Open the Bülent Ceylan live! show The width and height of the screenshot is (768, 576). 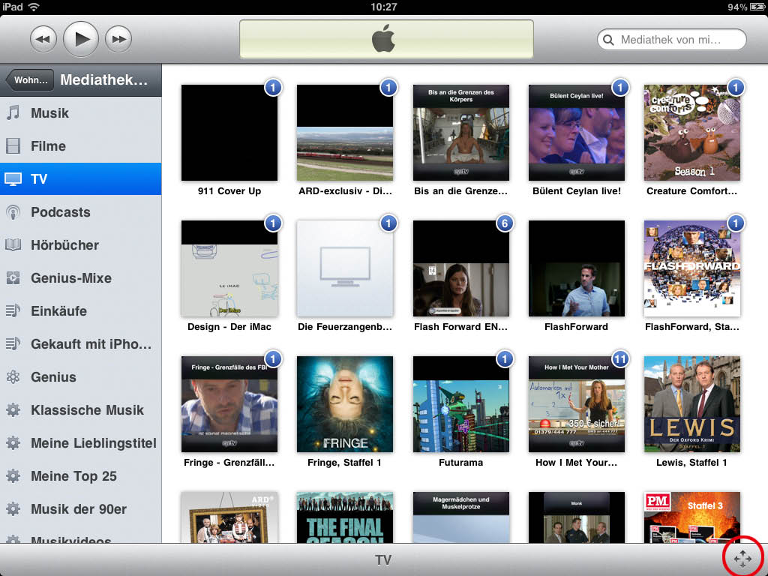tap(577, 133)
